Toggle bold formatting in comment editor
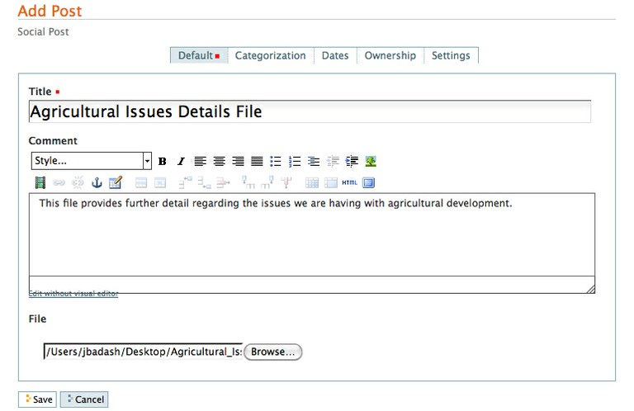 tap(163, 161)
